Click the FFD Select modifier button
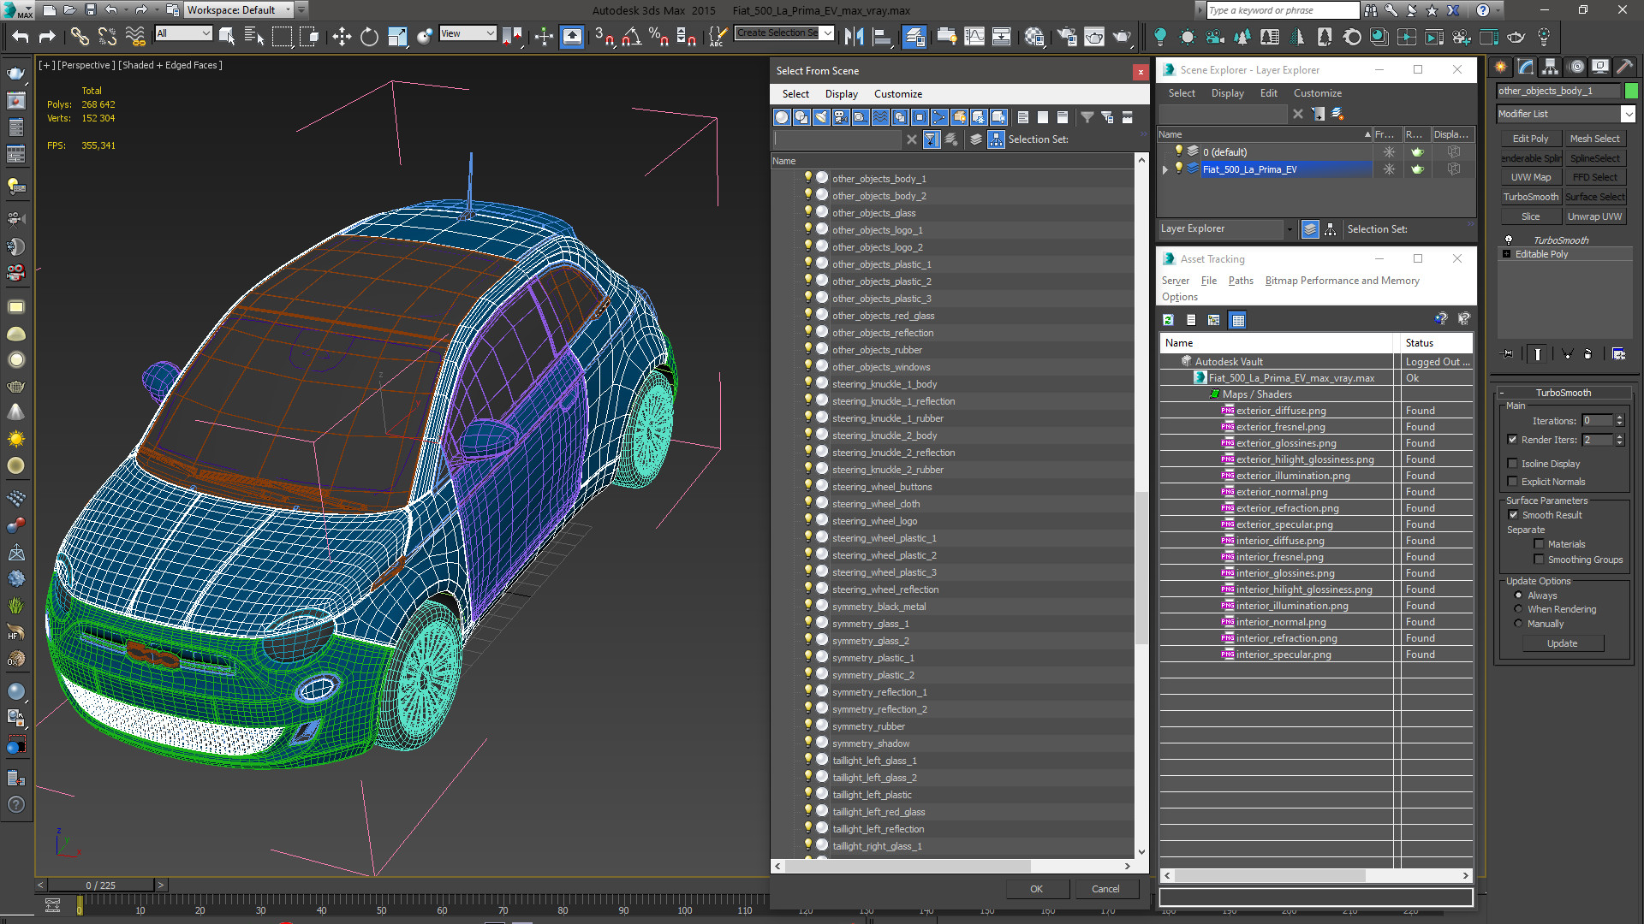1644x924 pixels. 1594,177
